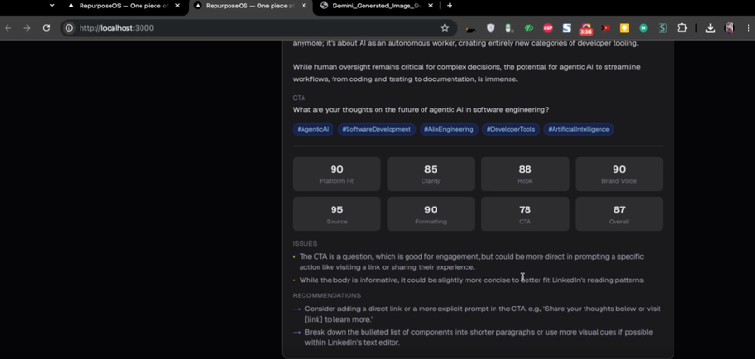Select the Formatting 90 score card
The image size is (755, 359).
(x=431, y=214)
